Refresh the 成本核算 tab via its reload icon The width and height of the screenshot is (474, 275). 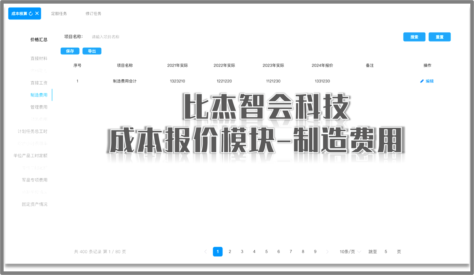31,14
